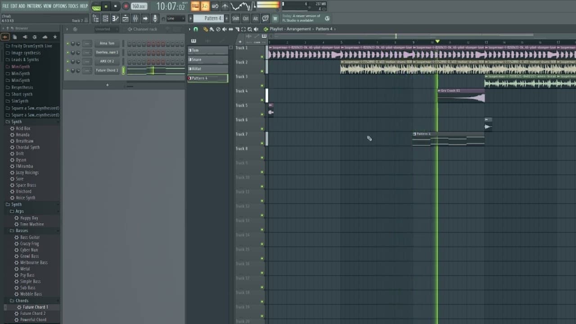Mute Track 7 in the Playlist
Image resolution: width=576 pixels, height=324 pixels.
point(262,143)
